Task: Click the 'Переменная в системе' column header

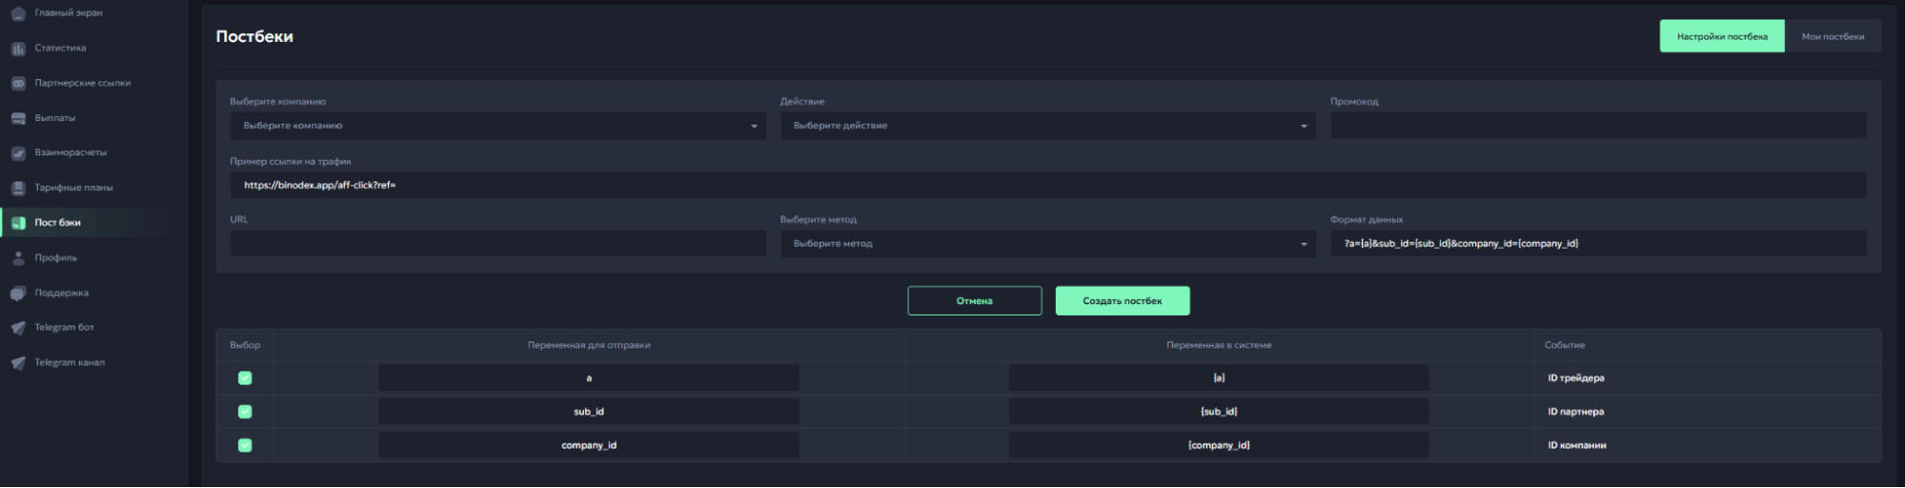Action: coord(1219,345)
